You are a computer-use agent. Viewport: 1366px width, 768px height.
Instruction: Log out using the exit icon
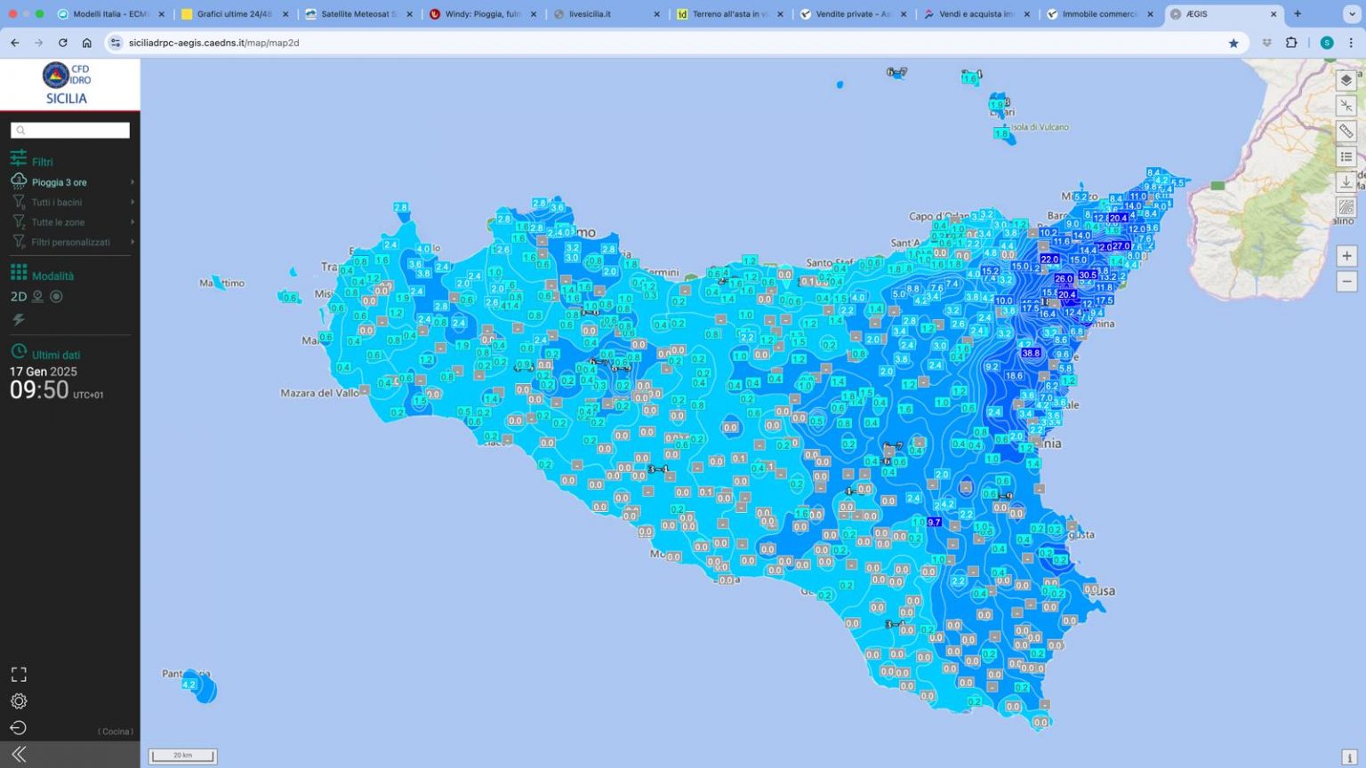coord(19,728)
